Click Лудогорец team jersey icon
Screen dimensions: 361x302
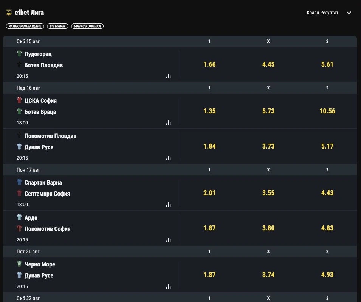click(x=19, y=54)
